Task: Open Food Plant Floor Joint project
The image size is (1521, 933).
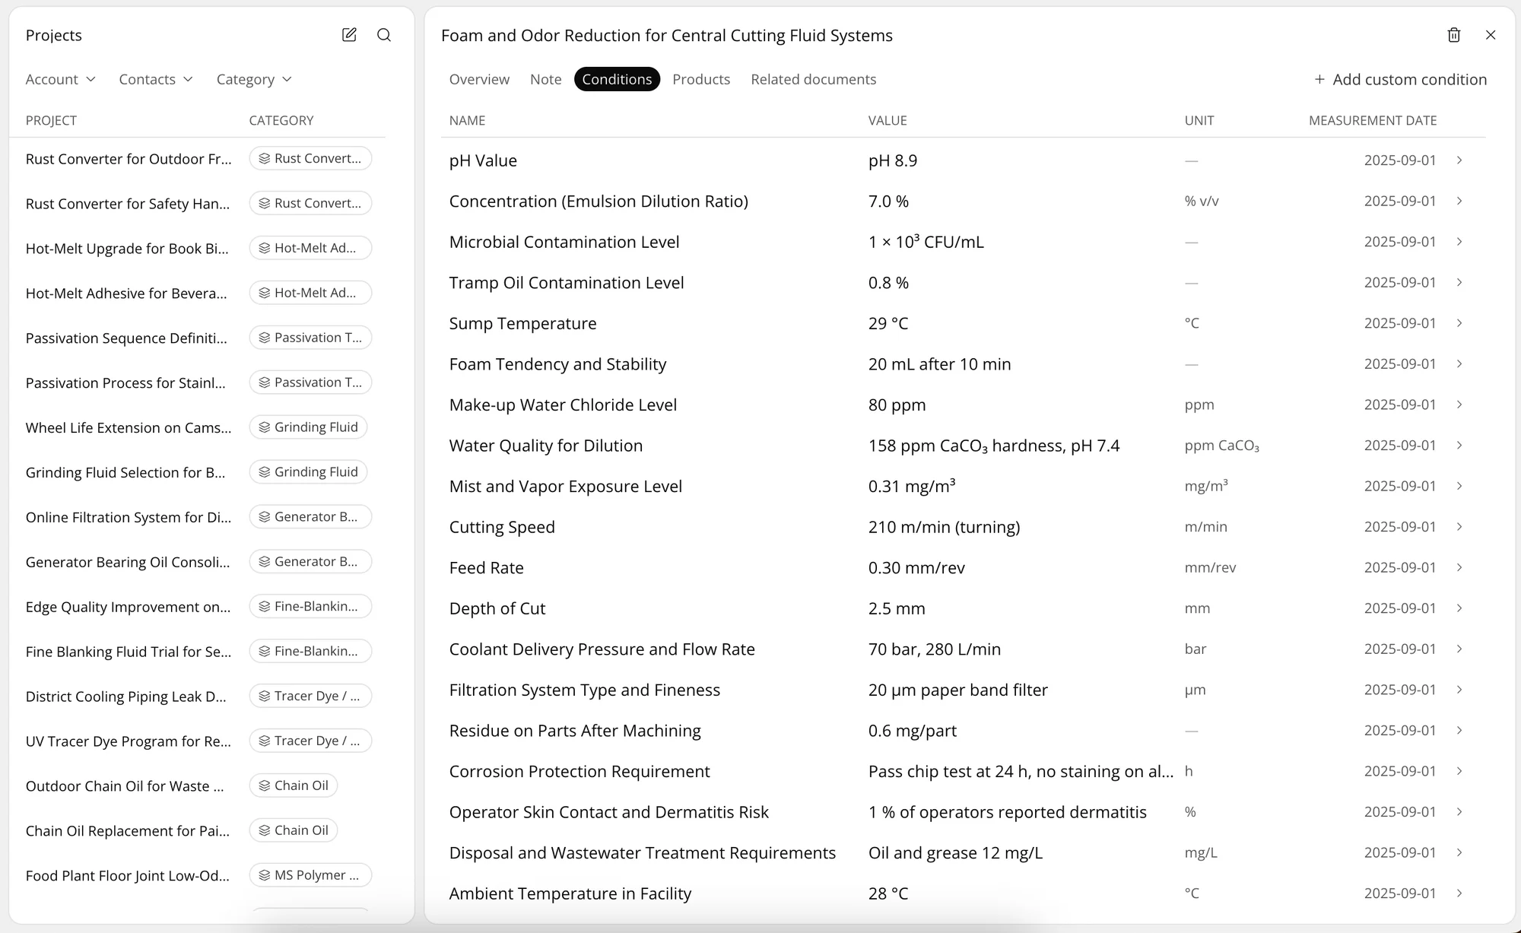Action: pos(127,875)
